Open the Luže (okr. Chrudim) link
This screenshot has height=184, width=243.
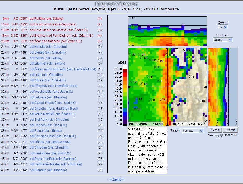[46, 75]
